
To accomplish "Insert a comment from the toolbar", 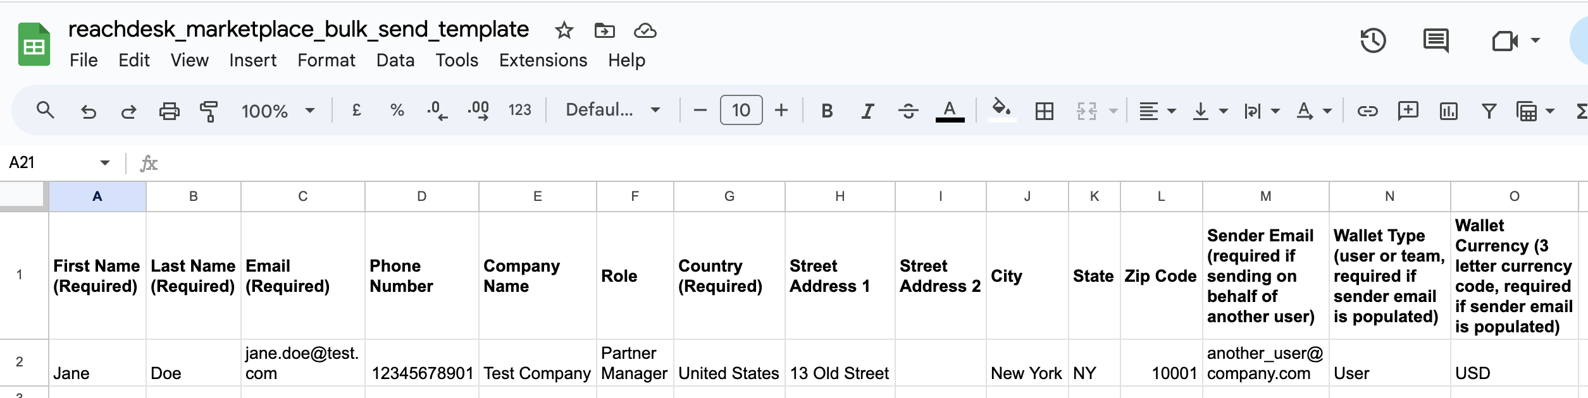I will coord(1408,111).
